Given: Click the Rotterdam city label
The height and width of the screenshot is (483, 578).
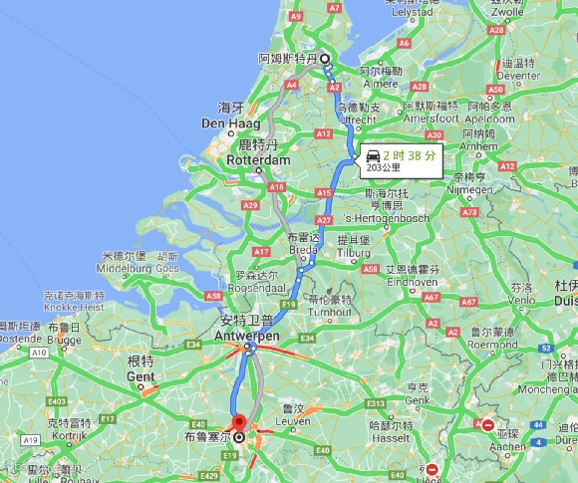Looking at the screenshot, I should tap(258, 160).
